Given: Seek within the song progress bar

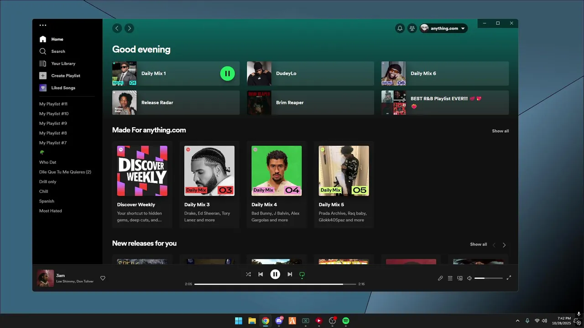Looking at the screenshot, I should point(275,284).
